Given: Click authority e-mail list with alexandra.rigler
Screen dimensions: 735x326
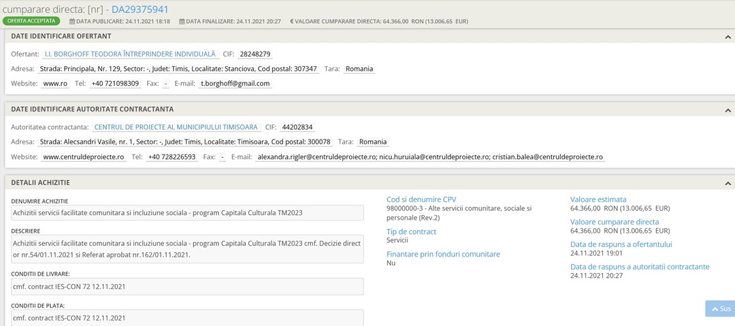Looking at the screenshot, I should pyautogui.click(x=430, y=157).
